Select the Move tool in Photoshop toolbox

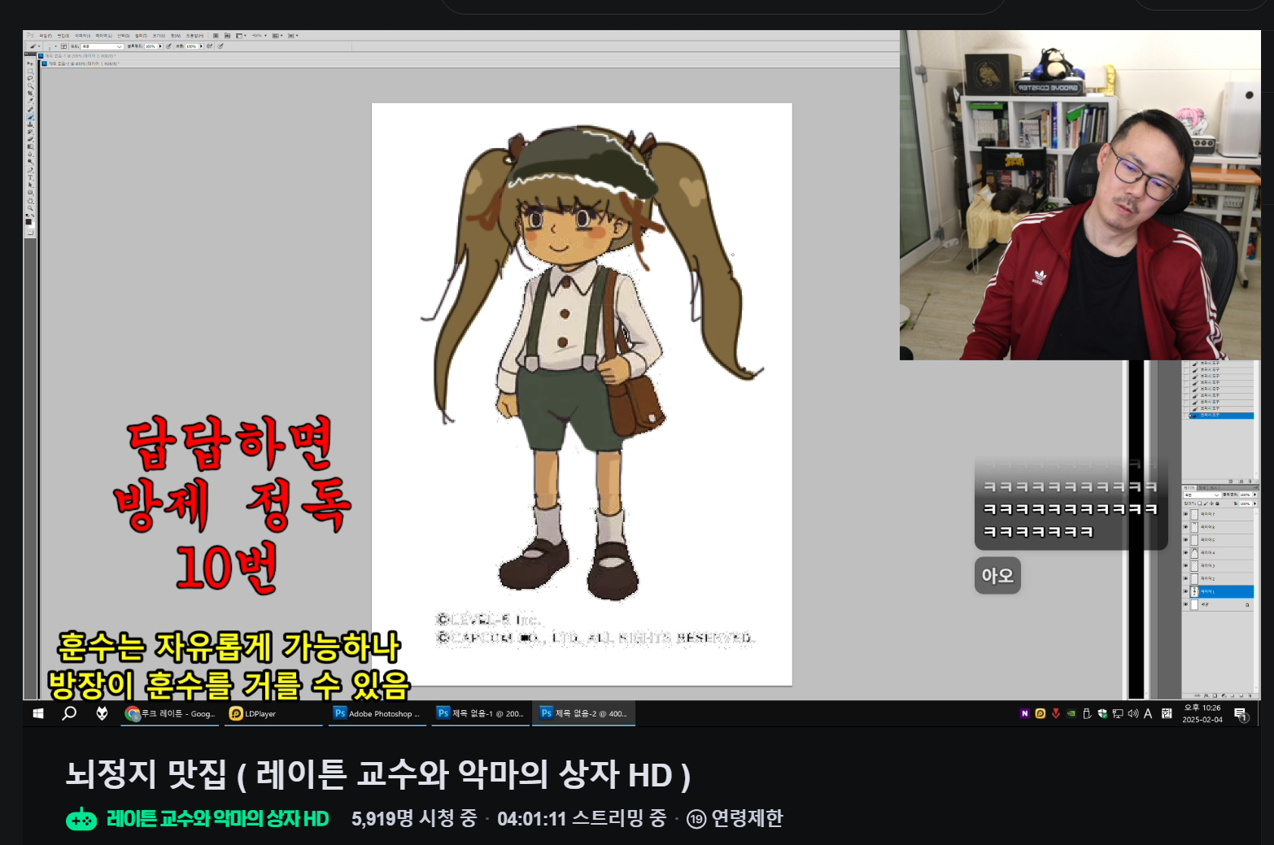(30, 63)
